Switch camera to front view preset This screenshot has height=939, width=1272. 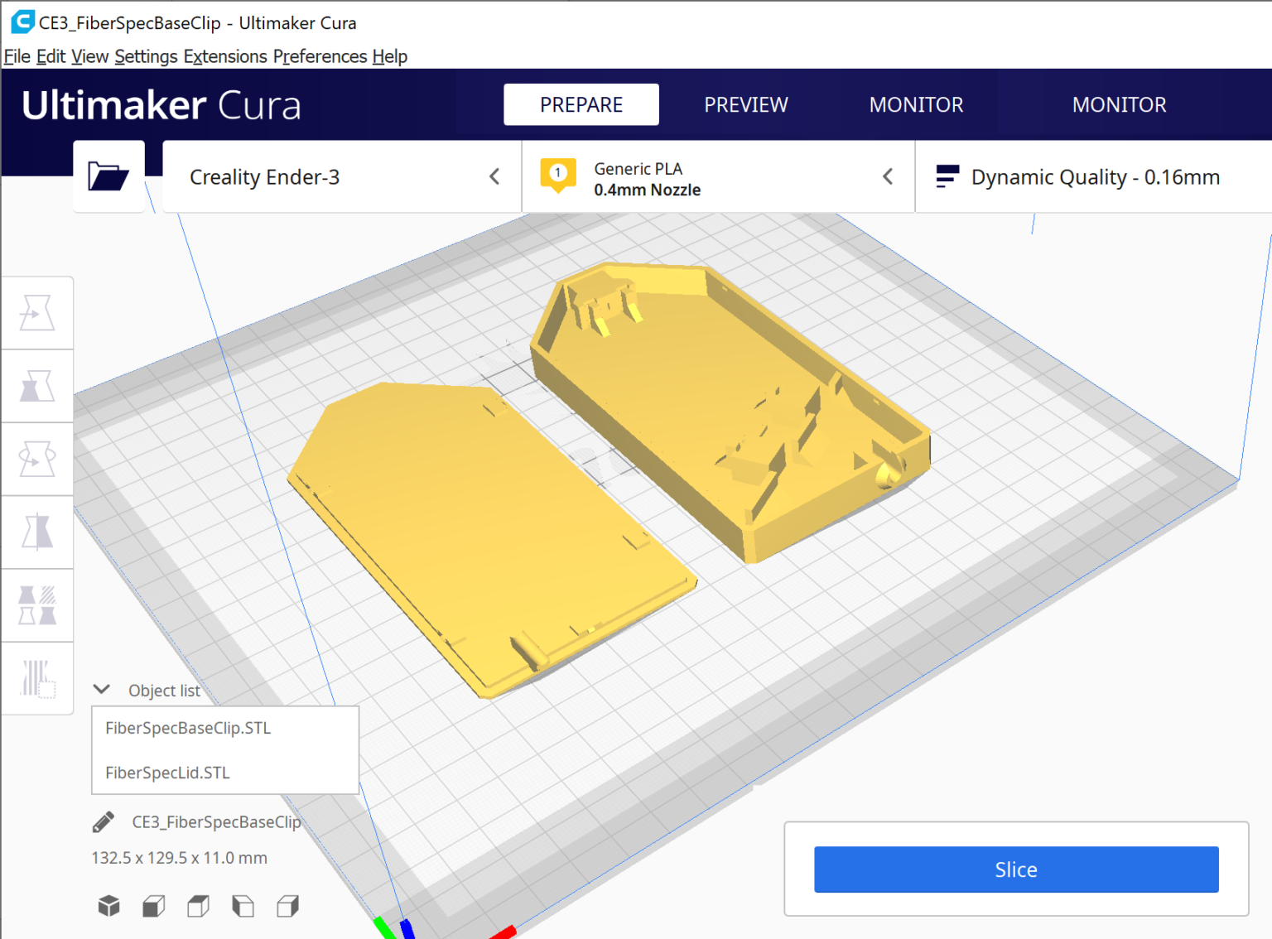[x=153, y=905]
